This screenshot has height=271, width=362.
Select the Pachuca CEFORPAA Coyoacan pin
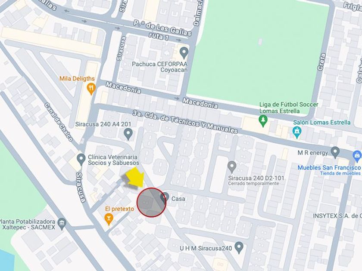pyautogui.click(x=184, y=53)
